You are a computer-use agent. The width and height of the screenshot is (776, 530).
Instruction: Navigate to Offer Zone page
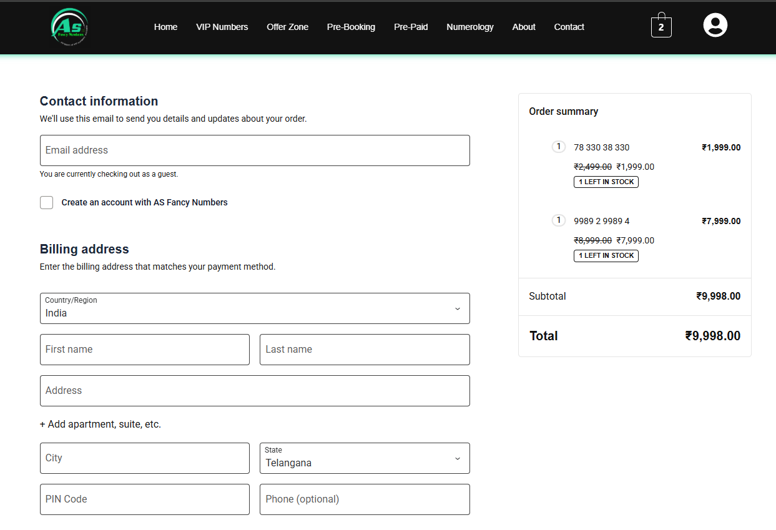[287, 27]
